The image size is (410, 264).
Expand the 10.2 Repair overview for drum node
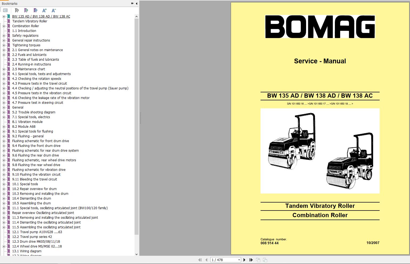(x=4, y=189)
